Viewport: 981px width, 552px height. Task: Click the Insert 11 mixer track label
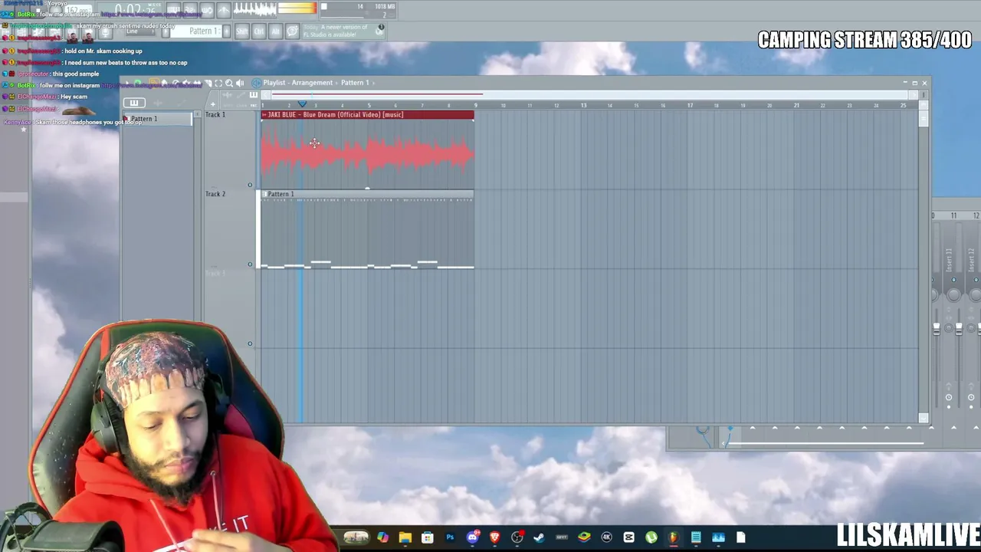949,260
